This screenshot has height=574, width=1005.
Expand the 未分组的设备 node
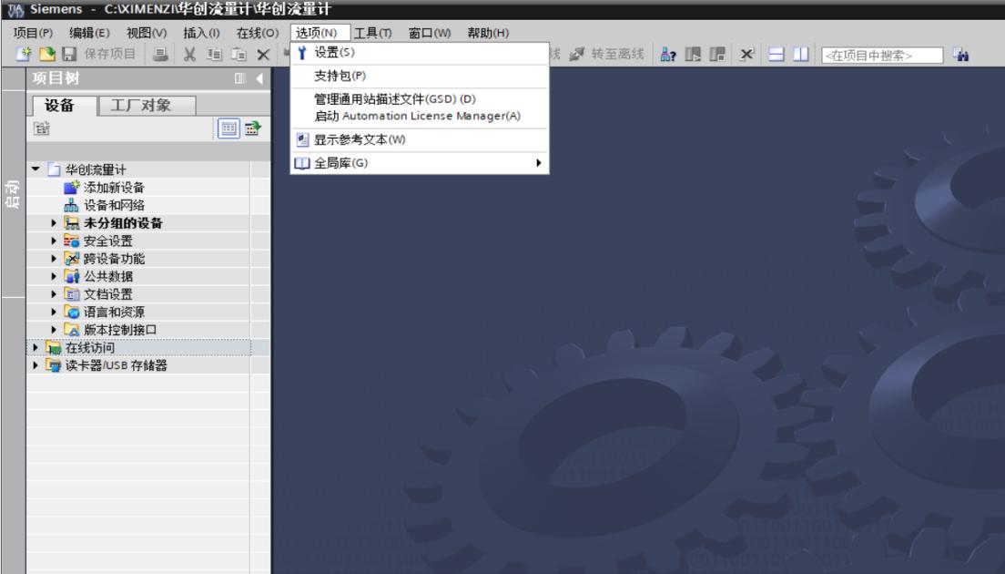coord(54,223)
